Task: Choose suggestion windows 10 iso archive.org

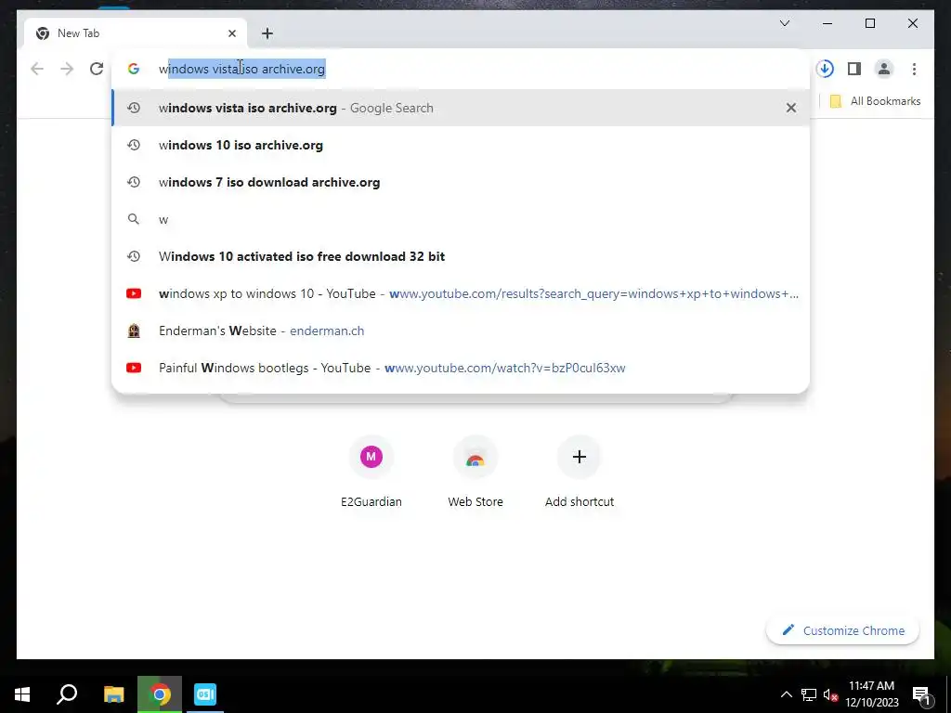Action: (461, 145)
